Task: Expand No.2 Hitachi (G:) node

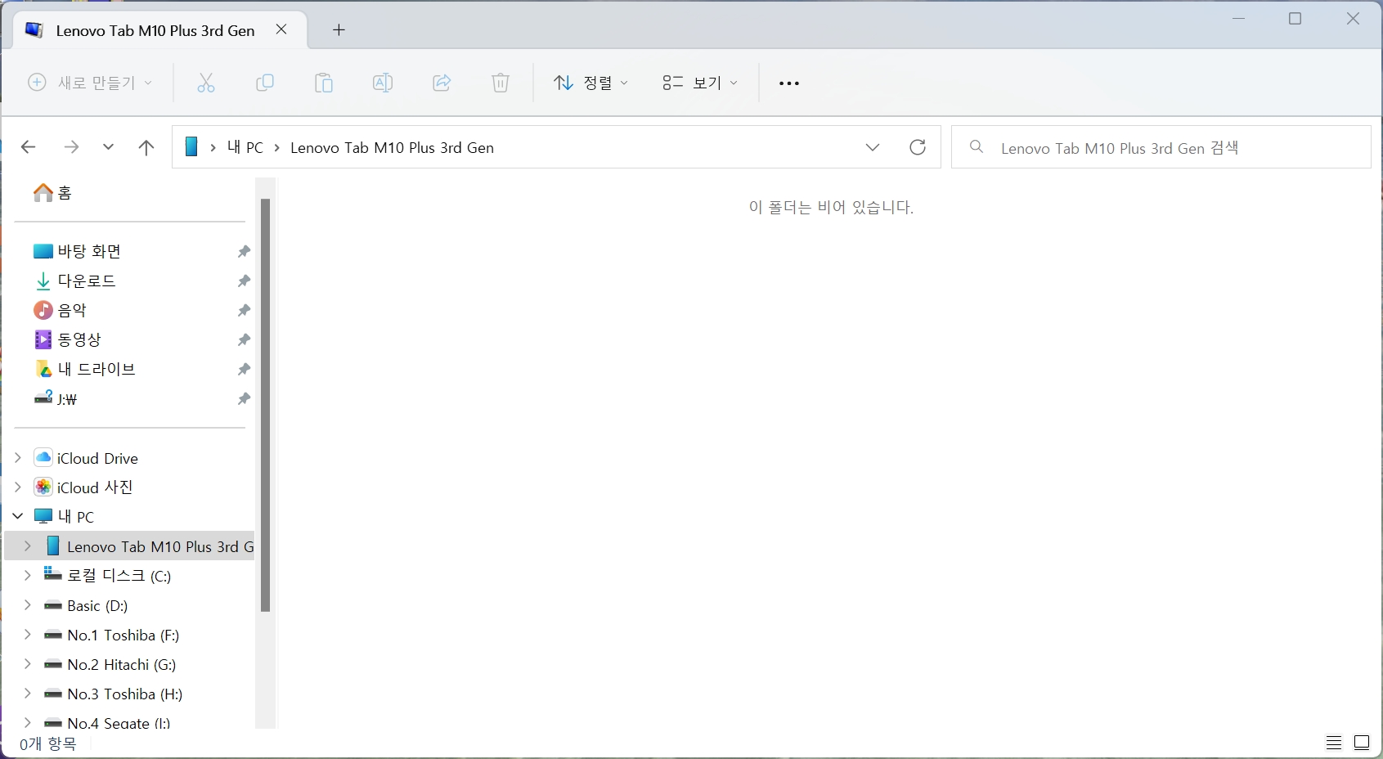Action: [28, 664]
